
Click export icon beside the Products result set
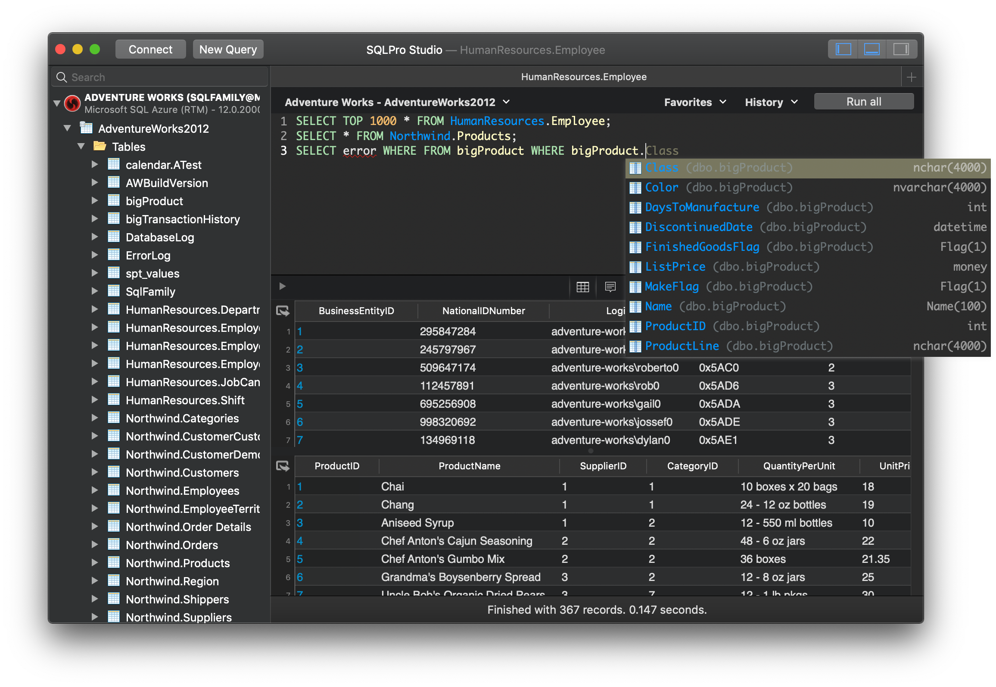click(283, 466)
